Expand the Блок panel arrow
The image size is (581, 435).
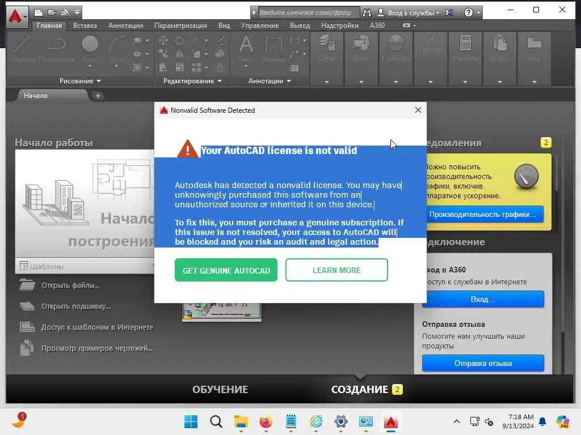tap(361, 82)
